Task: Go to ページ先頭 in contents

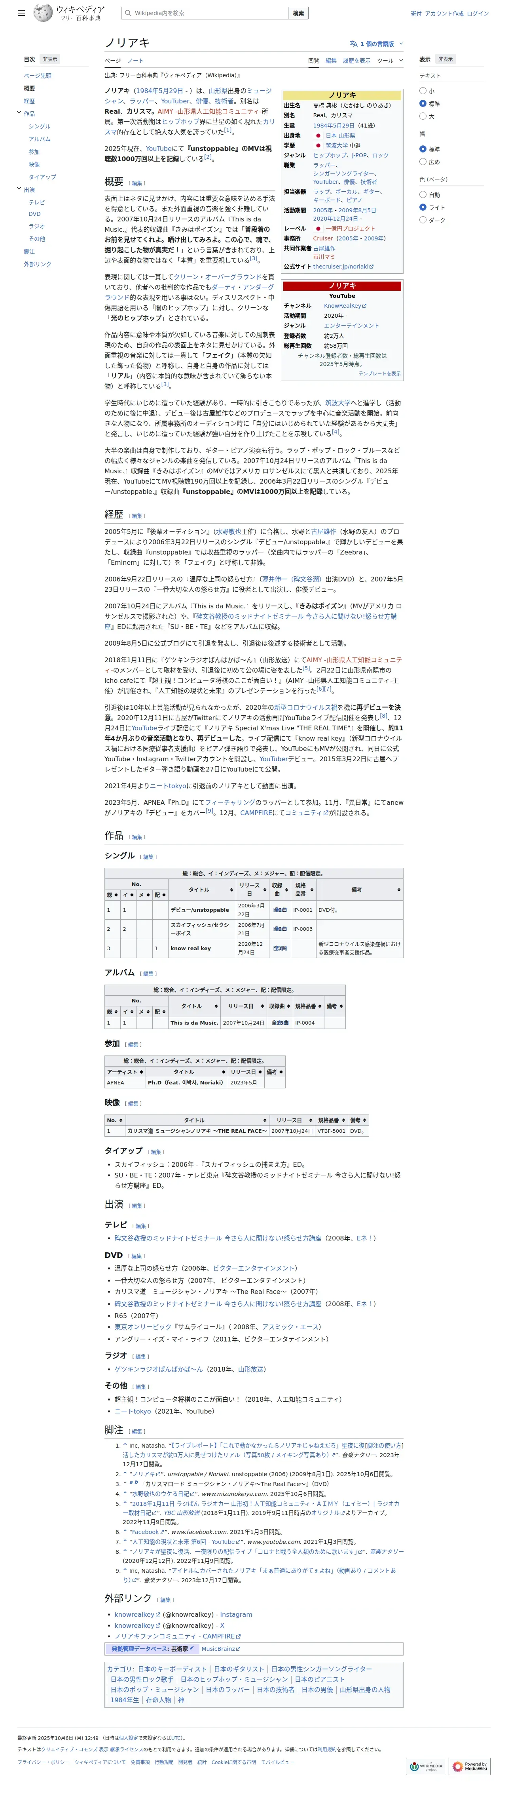Action: point(37,75)
